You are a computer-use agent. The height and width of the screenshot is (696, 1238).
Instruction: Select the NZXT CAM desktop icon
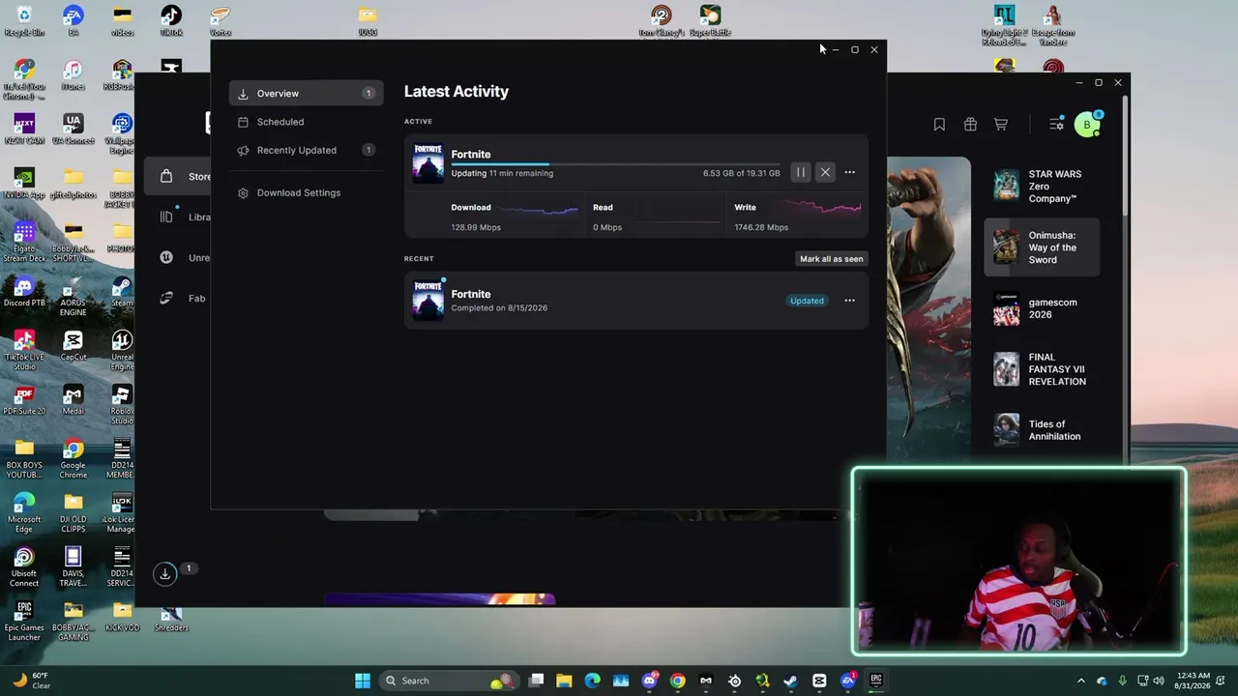24,130
